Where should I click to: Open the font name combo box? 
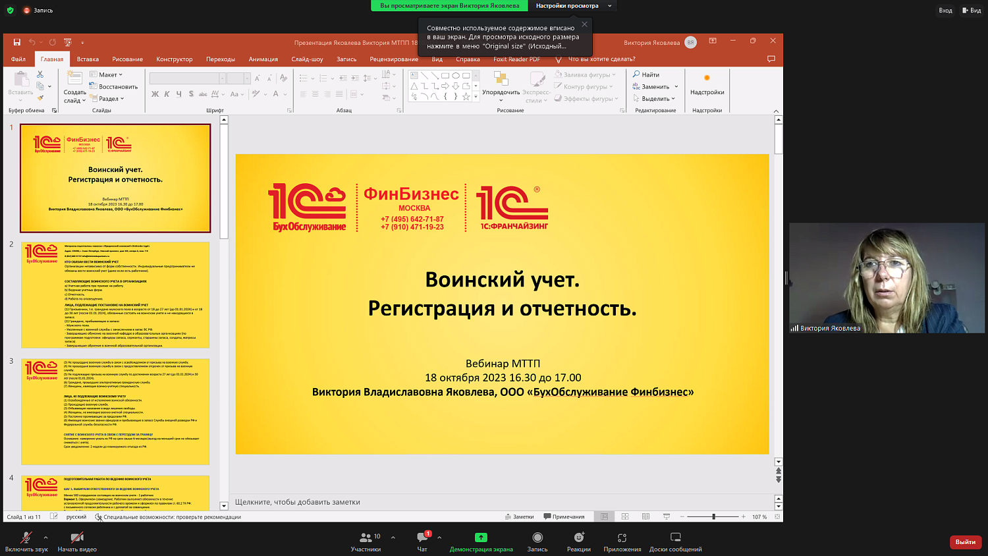(188, 78)
